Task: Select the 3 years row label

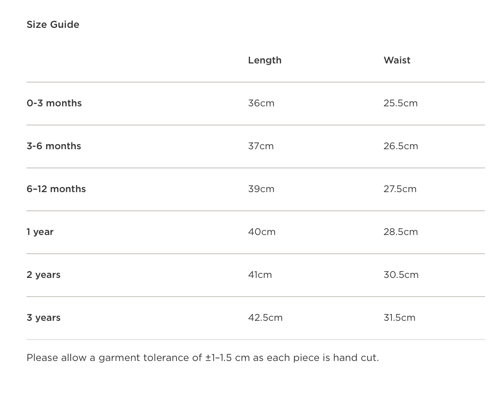Action: (43, 318)
